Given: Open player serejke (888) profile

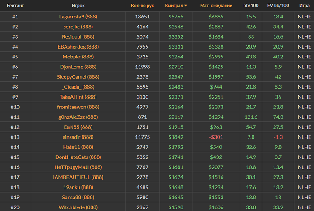Looking at the screenshot, I should coord(78,27).
